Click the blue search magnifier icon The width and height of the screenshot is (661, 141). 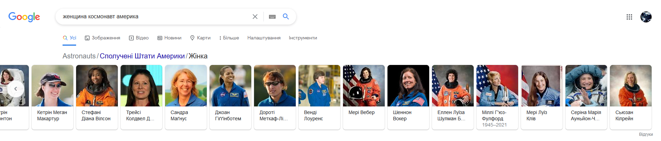[x=286, y=16]
